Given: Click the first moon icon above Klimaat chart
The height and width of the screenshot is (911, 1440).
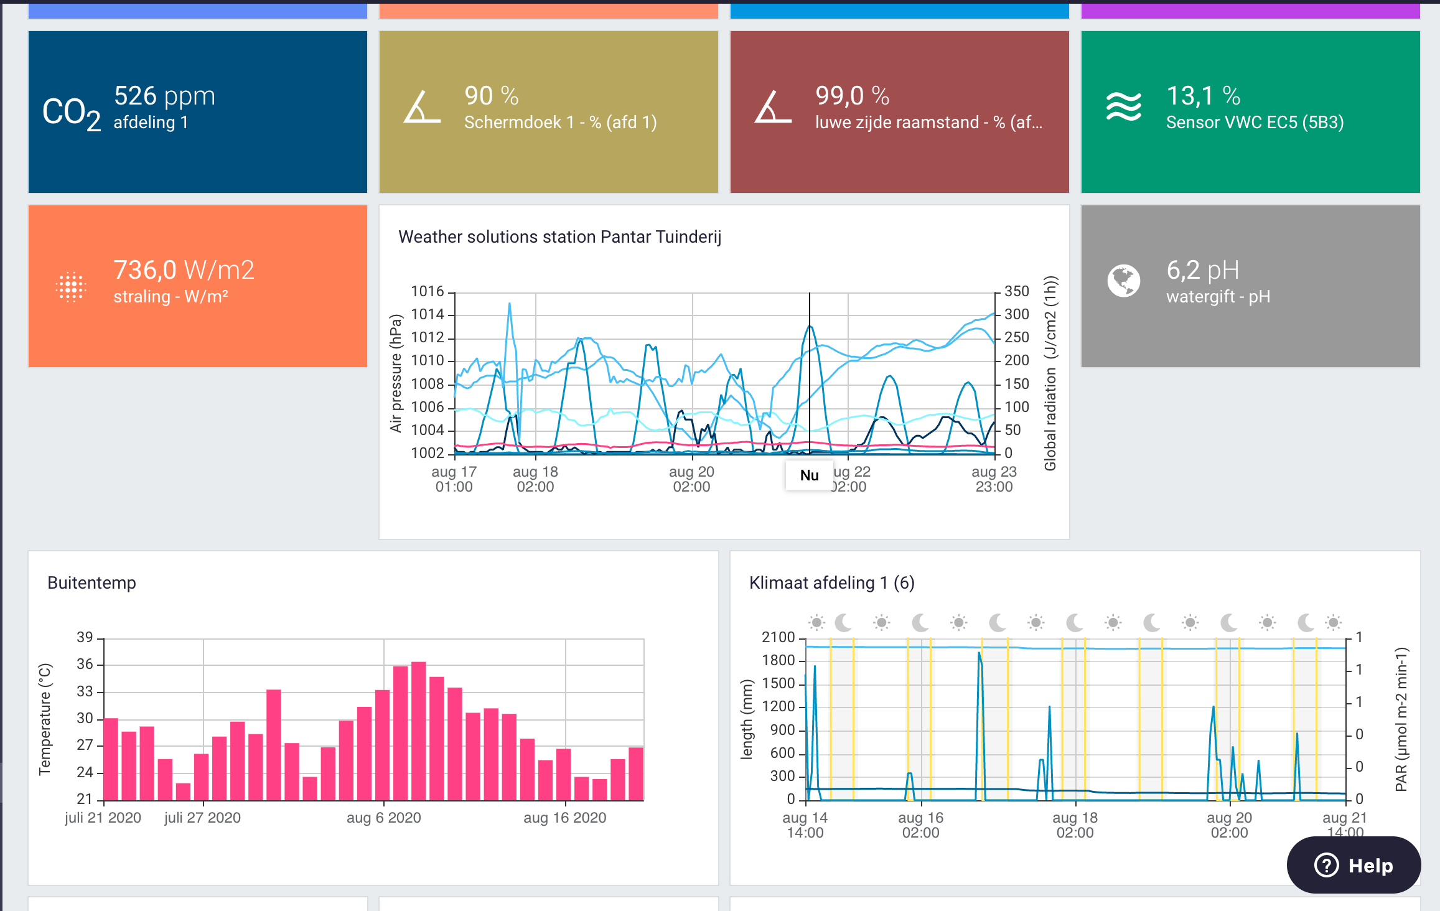Looking at the screenshot, I should [843, 622].
